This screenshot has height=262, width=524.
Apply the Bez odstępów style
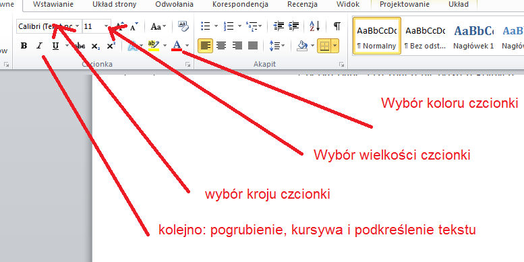click(x=425, y=36)
